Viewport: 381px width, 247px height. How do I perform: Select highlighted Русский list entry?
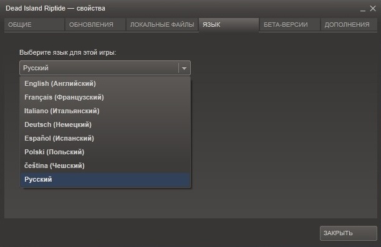point(105,180)
